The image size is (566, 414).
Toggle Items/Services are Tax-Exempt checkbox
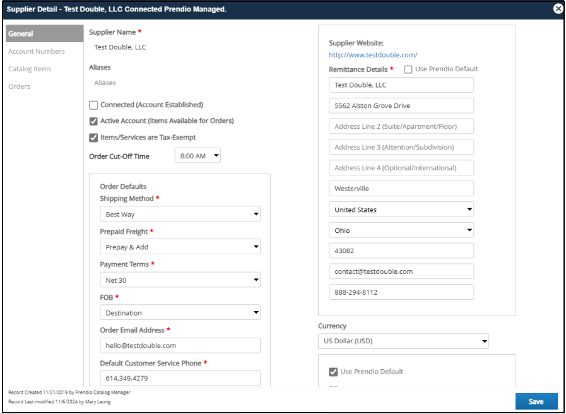[x=93, y=138]
